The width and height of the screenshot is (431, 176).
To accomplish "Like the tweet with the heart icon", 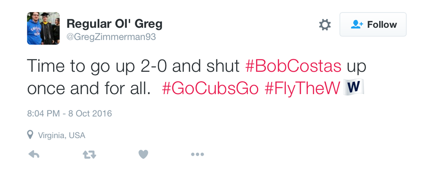I will [143, 154].
